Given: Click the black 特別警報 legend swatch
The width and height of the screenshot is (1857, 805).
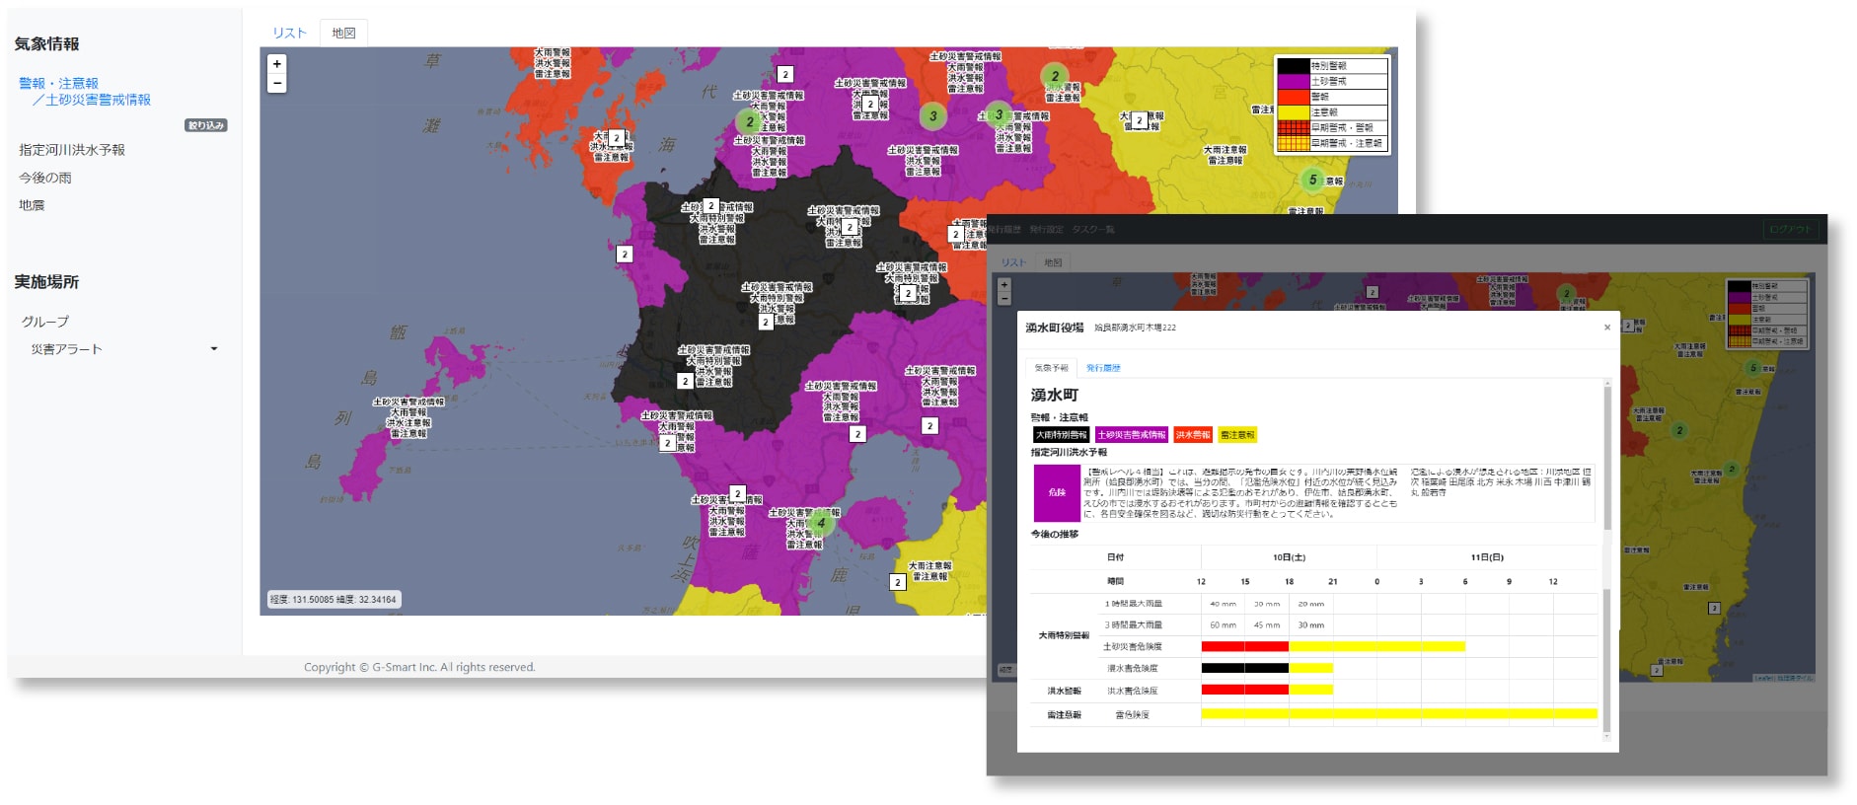Looking at the screenshot, I should point(1293,66).
